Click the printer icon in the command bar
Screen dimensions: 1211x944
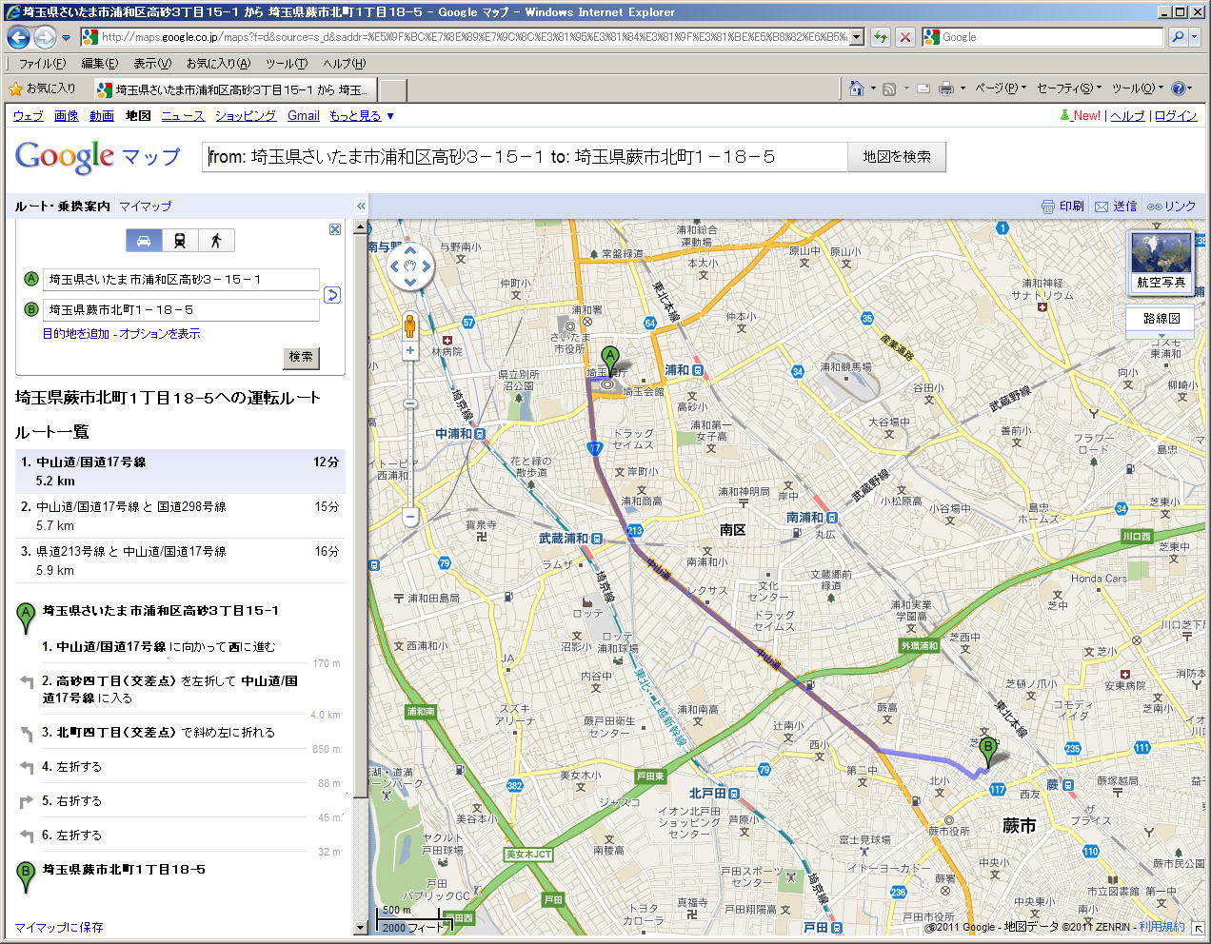point(946,88)
